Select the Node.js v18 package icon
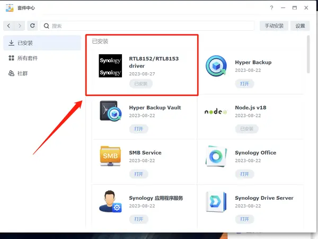The width and height of the screenshot is (318, 239). click(216, 112)
